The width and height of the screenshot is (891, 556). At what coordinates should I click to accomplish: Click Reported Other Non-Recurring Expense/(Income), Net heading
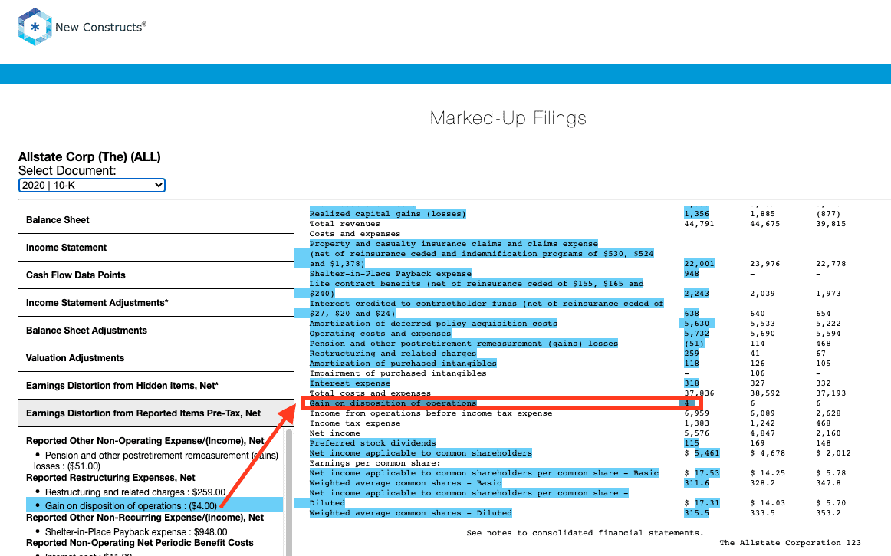(145, 518)
